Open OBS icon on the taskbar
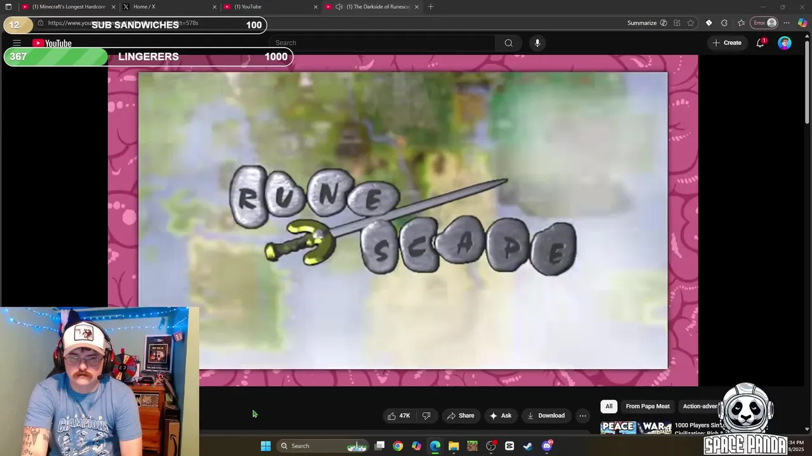812x456 pixels. click(491, 446)
